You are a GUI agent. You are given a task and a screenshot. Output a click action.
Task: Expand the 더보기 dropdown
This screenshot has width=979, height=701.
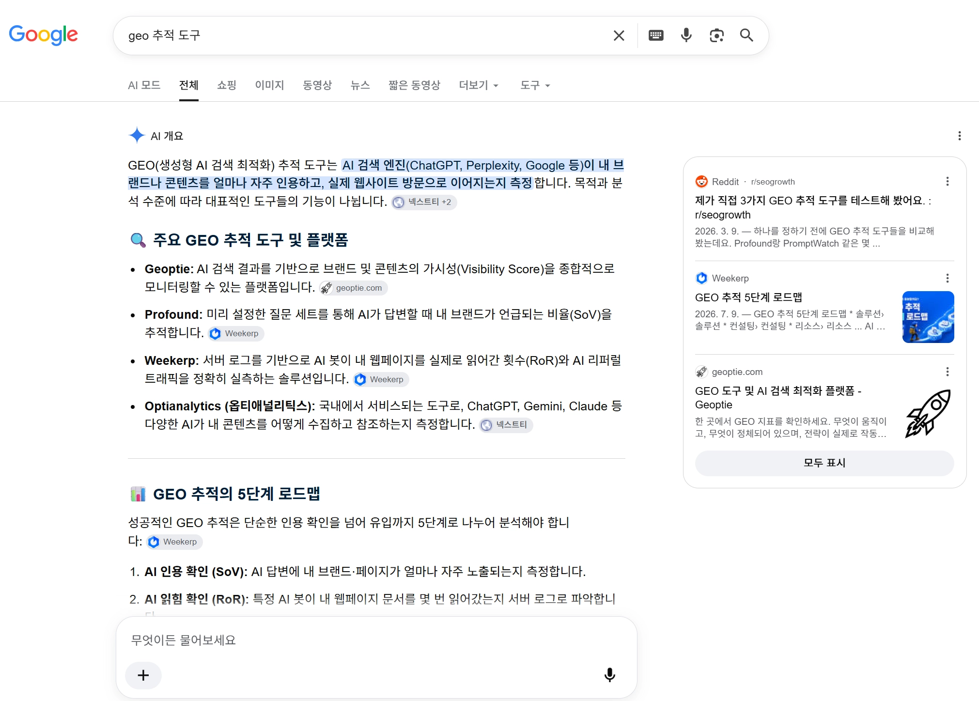click(x=479, y=85)
